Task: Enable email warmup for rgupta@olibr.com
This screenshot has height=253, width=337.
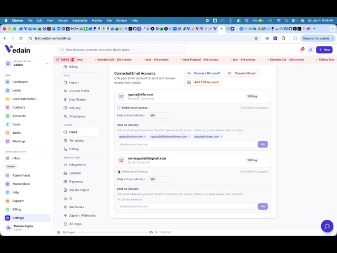Action: pos(118,108)
